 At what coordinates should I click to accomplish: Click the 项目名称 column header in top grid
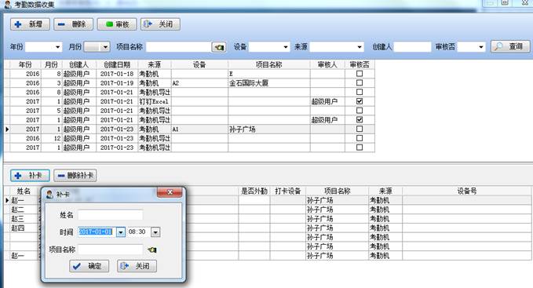(x=269, y=64)
